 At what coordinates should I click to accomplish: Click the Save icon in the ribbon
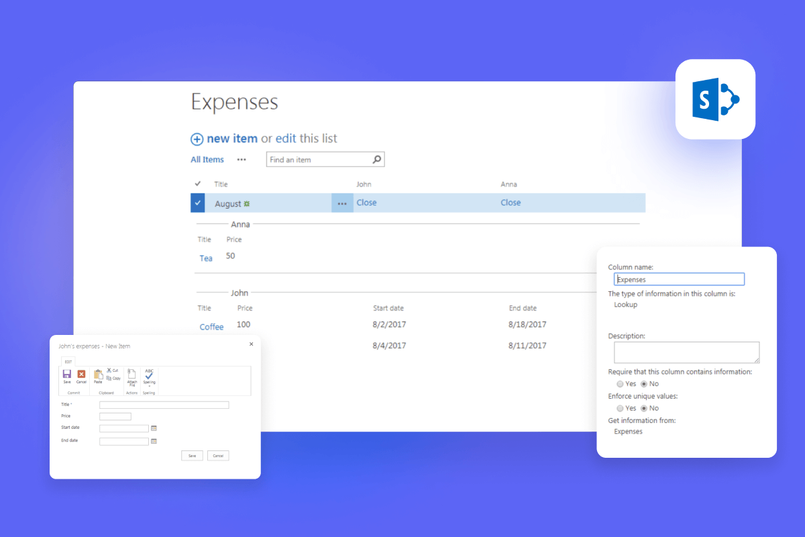tap(66, 374)
